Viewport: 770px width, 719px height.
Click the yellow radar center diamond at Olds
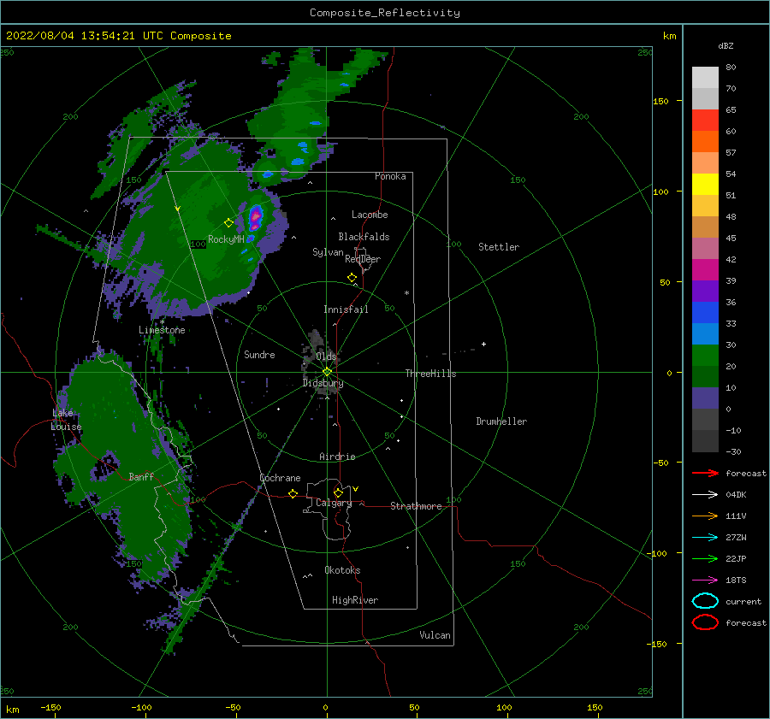tap(327, 372)
